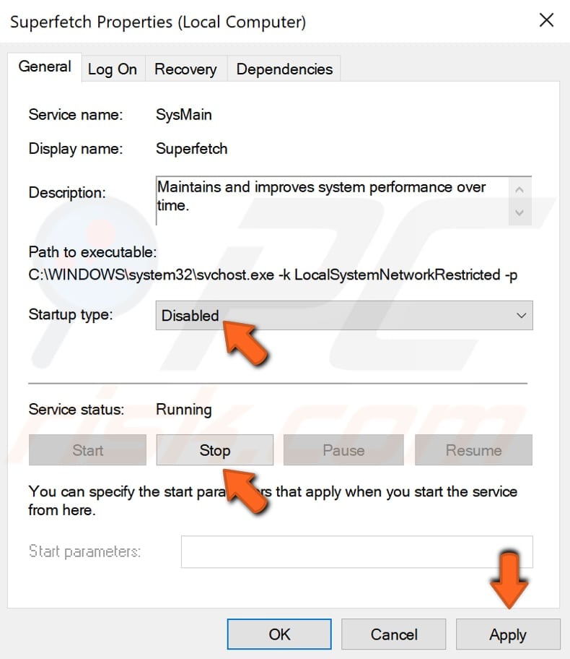Click the Pause button
Screen dimensions: 570x659
coord(343,449)
